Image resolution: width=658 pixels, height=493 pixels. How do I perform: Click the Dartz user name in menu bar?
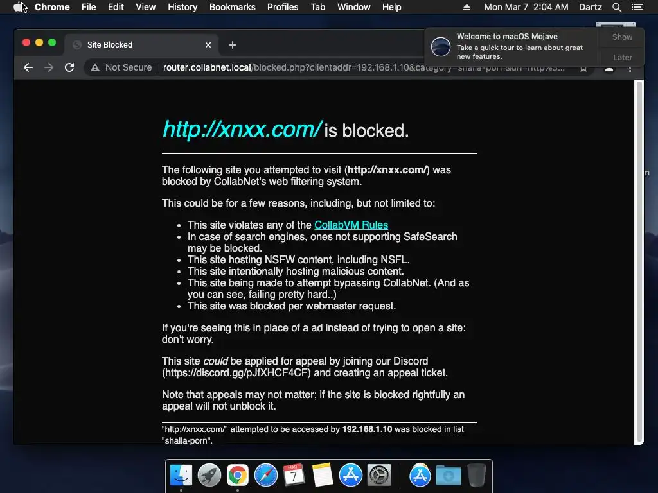pos(590,7)
